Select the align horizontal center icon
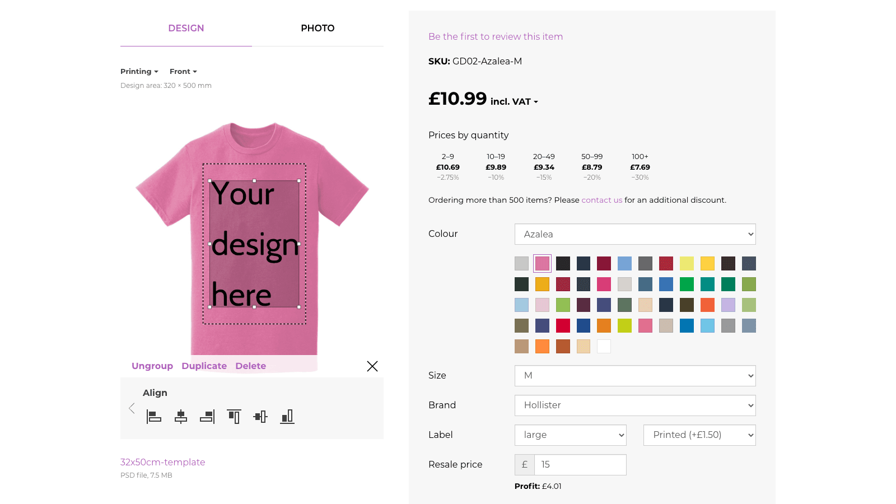The height and width of the screenshot is (504, 896). click(180, 417)
